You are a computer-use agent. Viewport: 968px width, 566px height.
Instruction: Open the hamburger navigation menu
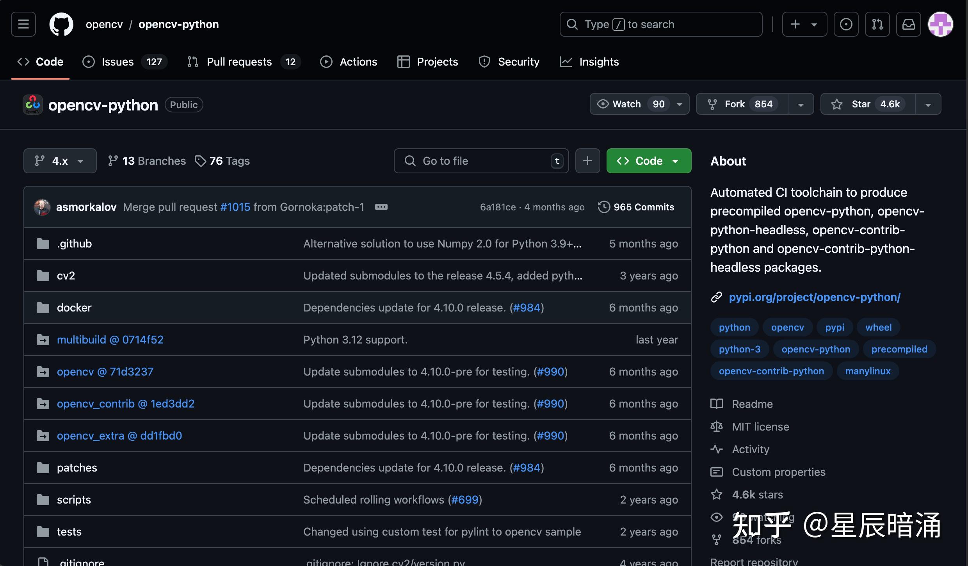click(23, 24)
